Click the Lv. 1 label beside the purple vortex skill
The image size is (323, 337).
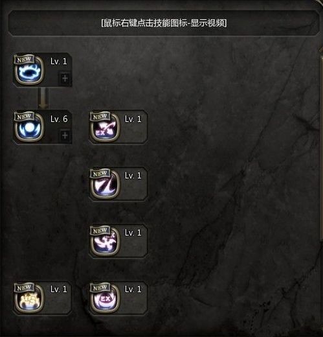133,233
